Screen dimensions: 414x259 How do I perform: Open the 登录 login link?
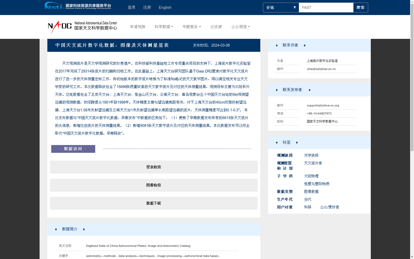point(132,8)
